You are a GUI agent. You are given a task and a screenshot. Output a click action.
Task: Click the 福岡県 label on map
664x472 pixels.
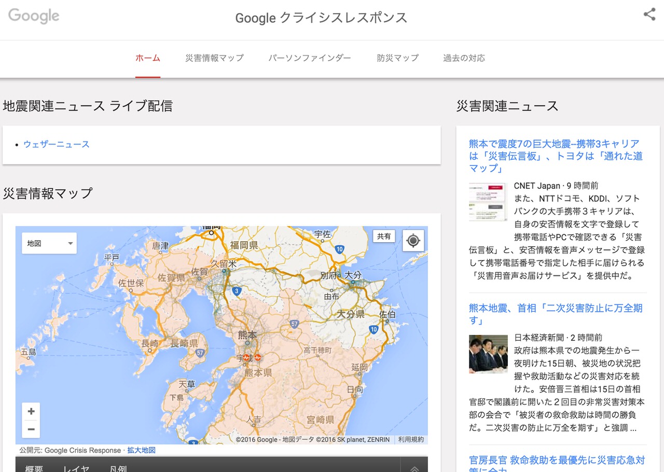pyautogui.click(x=244, y=245)
